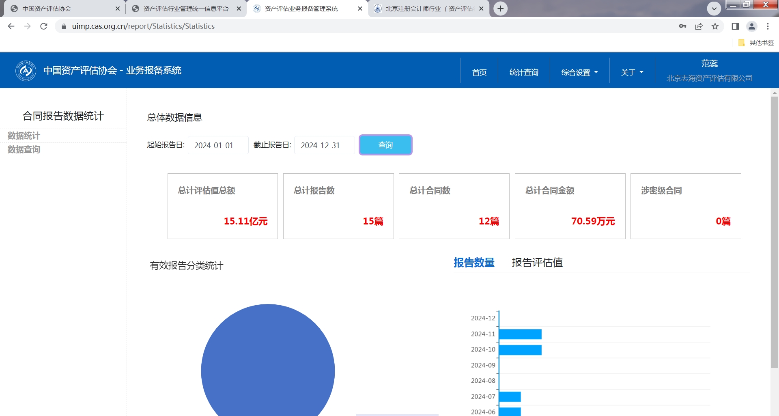Viewport: 779px width, 416px height.
Task: Bookmark this page with the star icon
Action: coord(715,26)
